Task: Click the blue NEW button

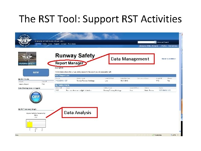Action: click(x=36, y=72)
